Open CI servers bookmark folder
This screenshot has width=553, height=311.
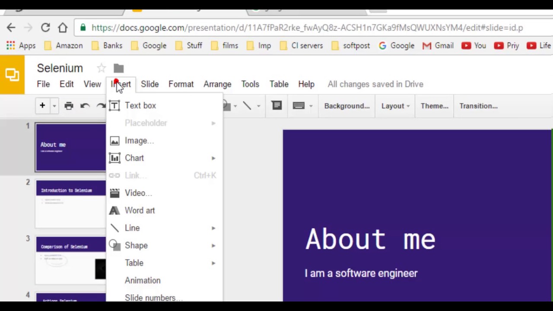(301, 45)
